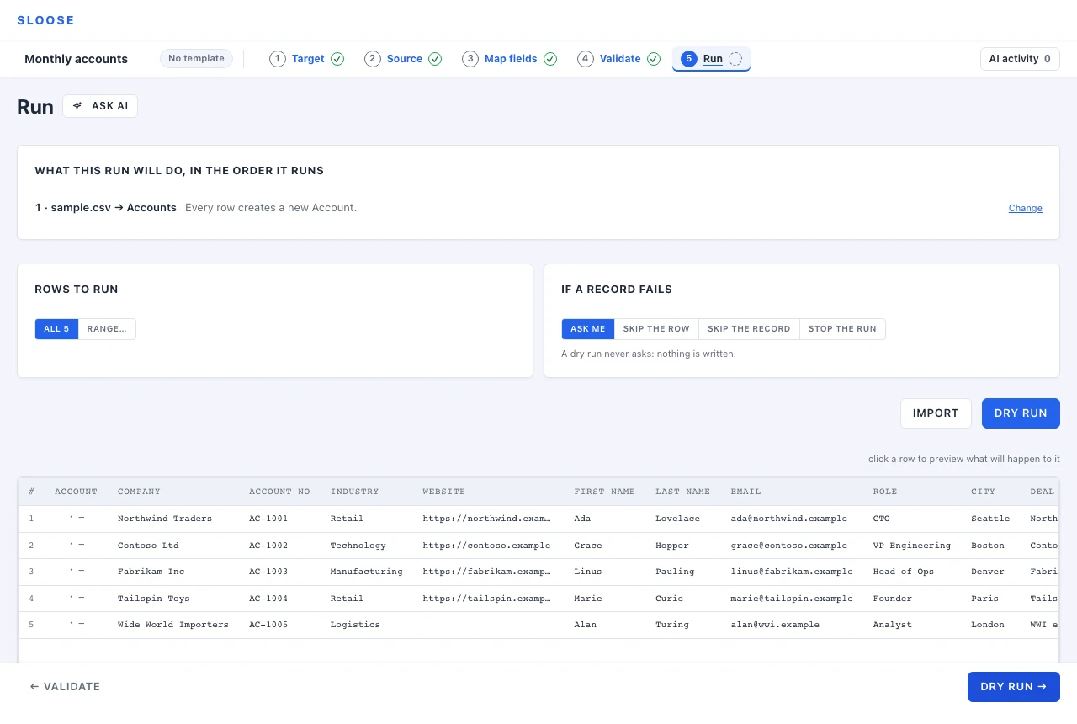
Task: Preview the Fabrikam Inc row
Action: click(538, 572)
